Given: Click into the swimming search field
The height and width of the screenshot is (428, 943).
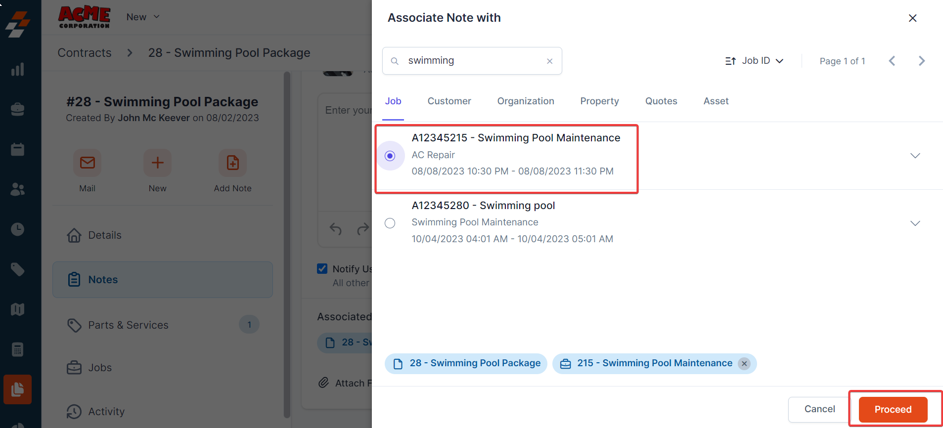Looking at the screenshot, I should click(x=472, y=61).
